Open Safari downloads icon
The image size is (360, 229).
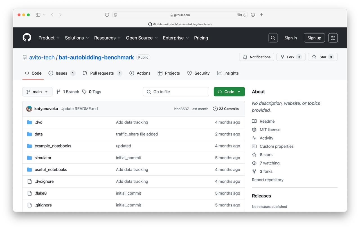[253, 15]
